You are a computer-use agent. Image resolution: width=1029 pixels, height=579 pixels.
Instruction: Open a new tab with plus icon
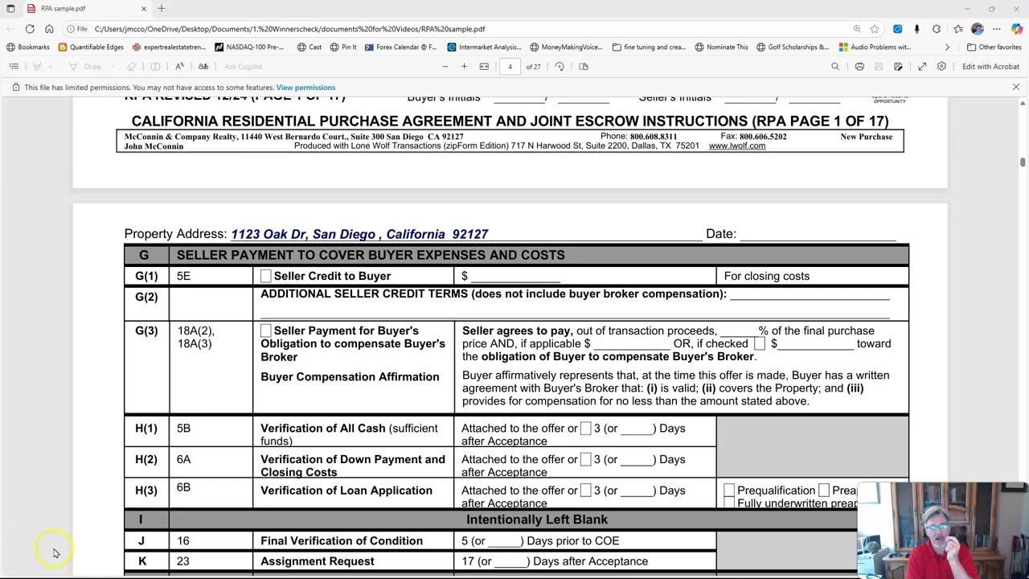coord(161,9)
